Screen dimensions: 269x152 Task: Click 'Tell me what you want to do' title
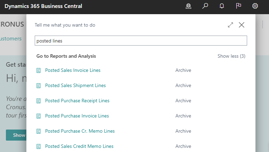(x=65, y=25)
